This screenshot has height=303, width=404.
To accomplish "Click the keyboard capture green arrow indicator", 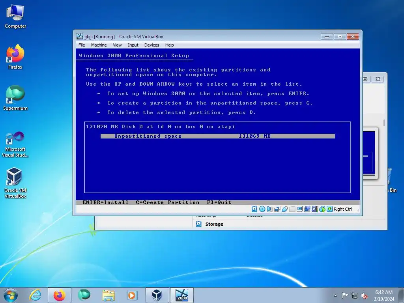I will [329, 209].
